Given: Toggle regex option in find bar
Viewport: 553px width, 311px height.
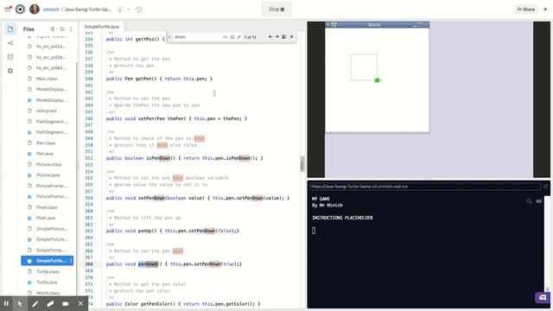Looking at the screenshot, I should coord(238,37).
